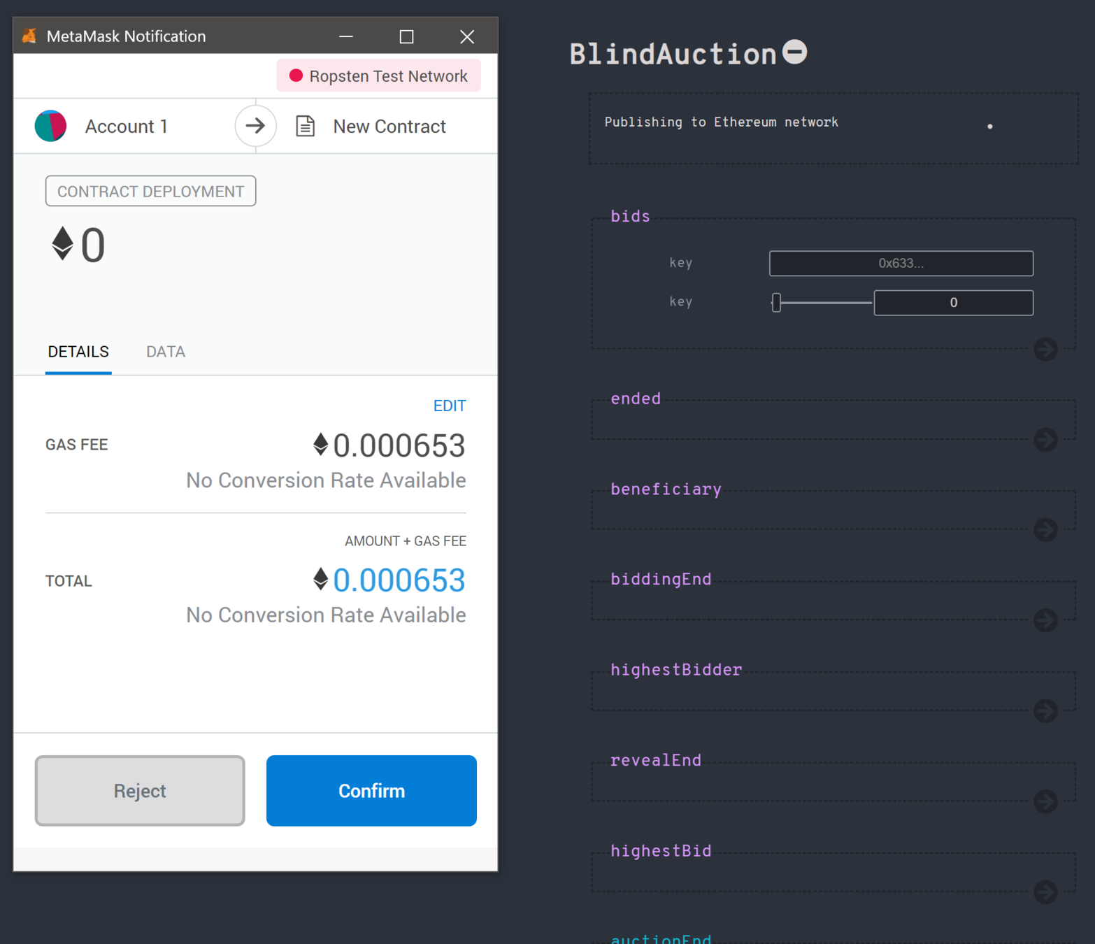Viewport: 1095px width, 944px height.
Task: Run the revealEnd query arrow button
Action: tap(1045, 801)
